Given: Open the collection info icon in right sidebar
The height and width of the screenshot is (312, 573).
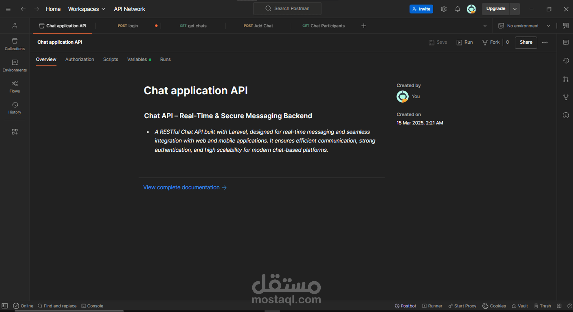Looking at the screenshot, I should [565, 115].
